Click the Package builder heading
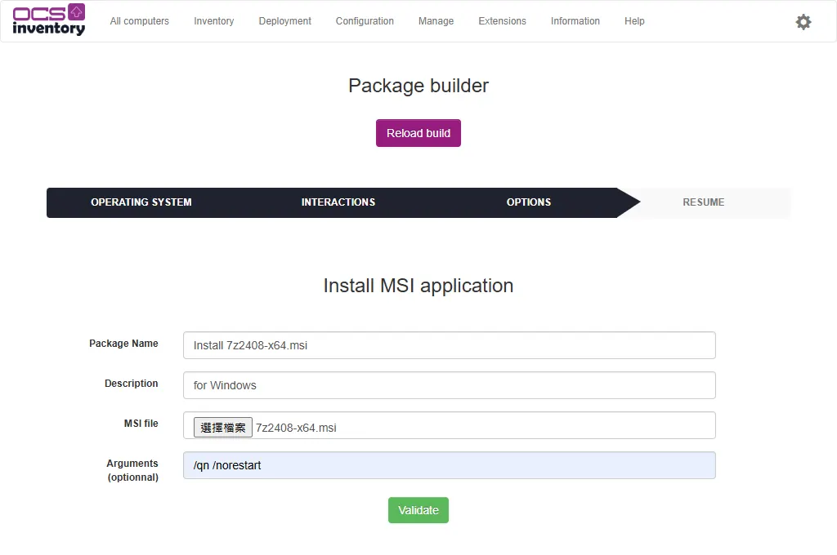837x555 pixels. point(418,86)
